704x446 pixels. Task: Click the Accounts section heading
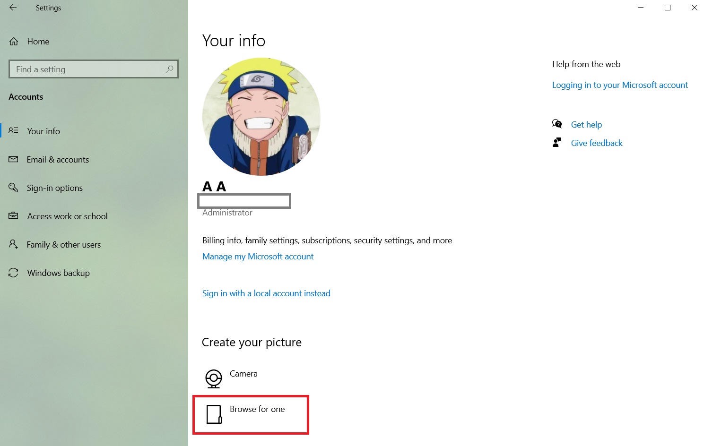click(26, 97)
